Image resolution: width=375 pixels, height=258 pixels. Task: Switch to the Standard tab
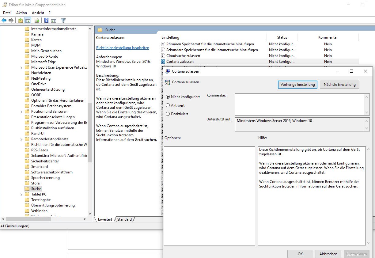pos(124,219)
